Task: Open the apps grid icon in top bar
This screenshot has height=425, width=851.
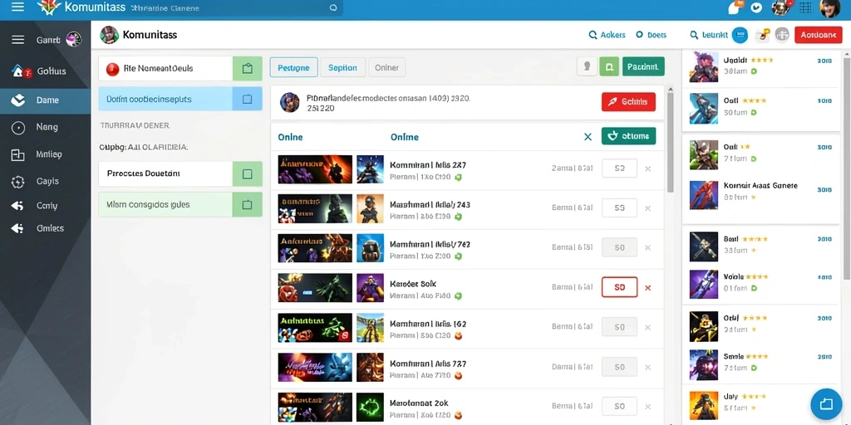Action: (805, 7)
